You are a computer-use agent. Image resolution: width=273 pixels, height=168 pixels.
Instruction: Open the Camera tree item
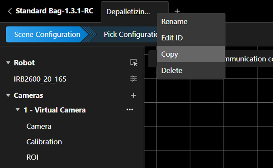[x=39, y=126]
